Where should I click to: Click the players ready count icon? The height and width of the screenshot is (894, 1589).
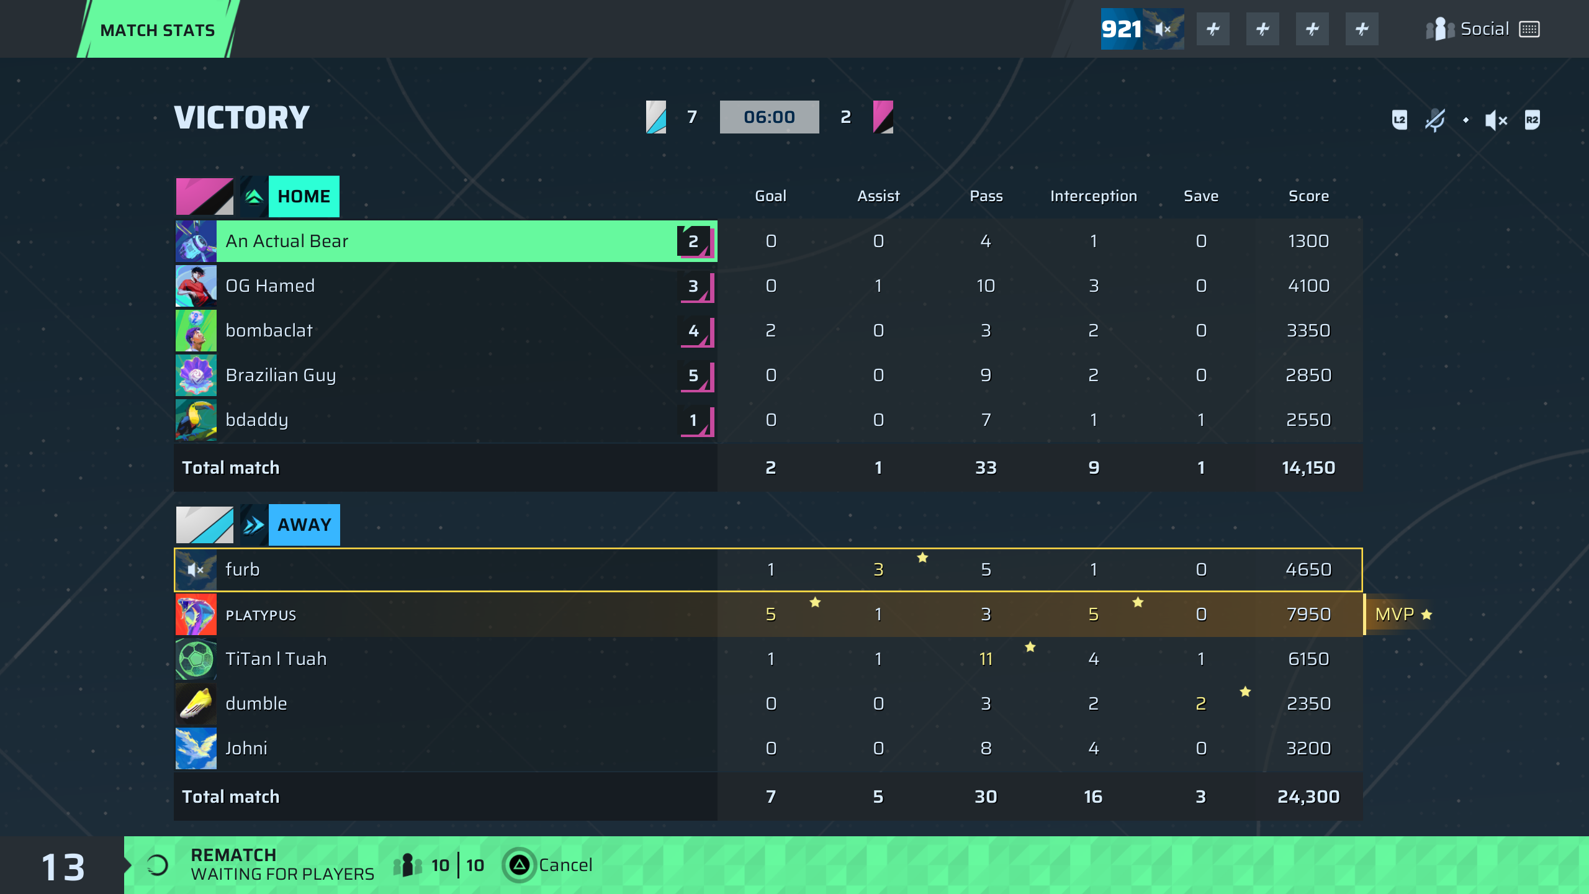coord(407,865)
